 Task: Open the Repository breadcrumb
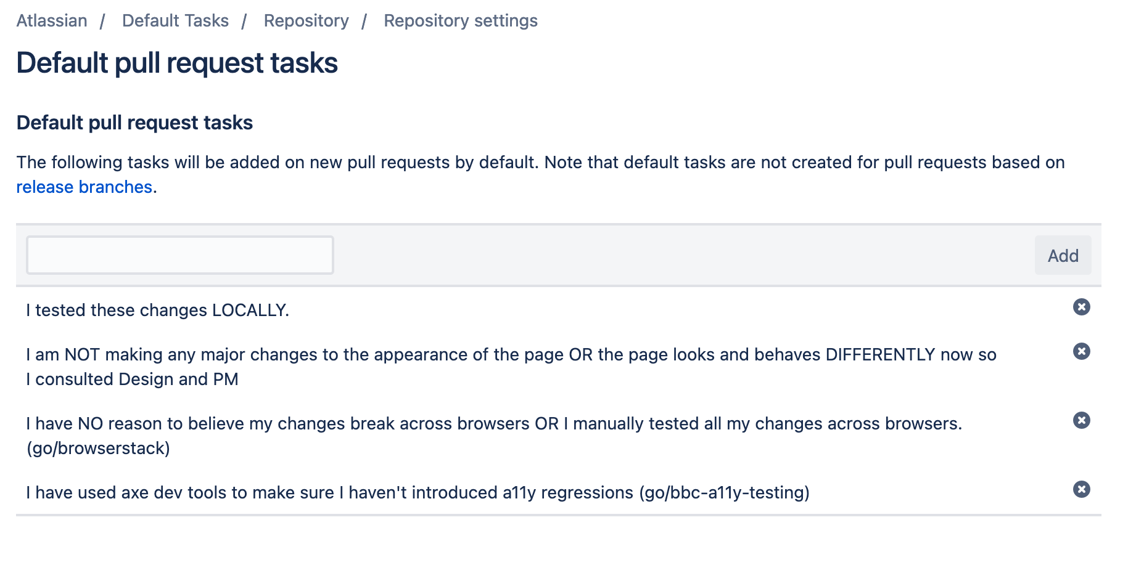point(306,21)
